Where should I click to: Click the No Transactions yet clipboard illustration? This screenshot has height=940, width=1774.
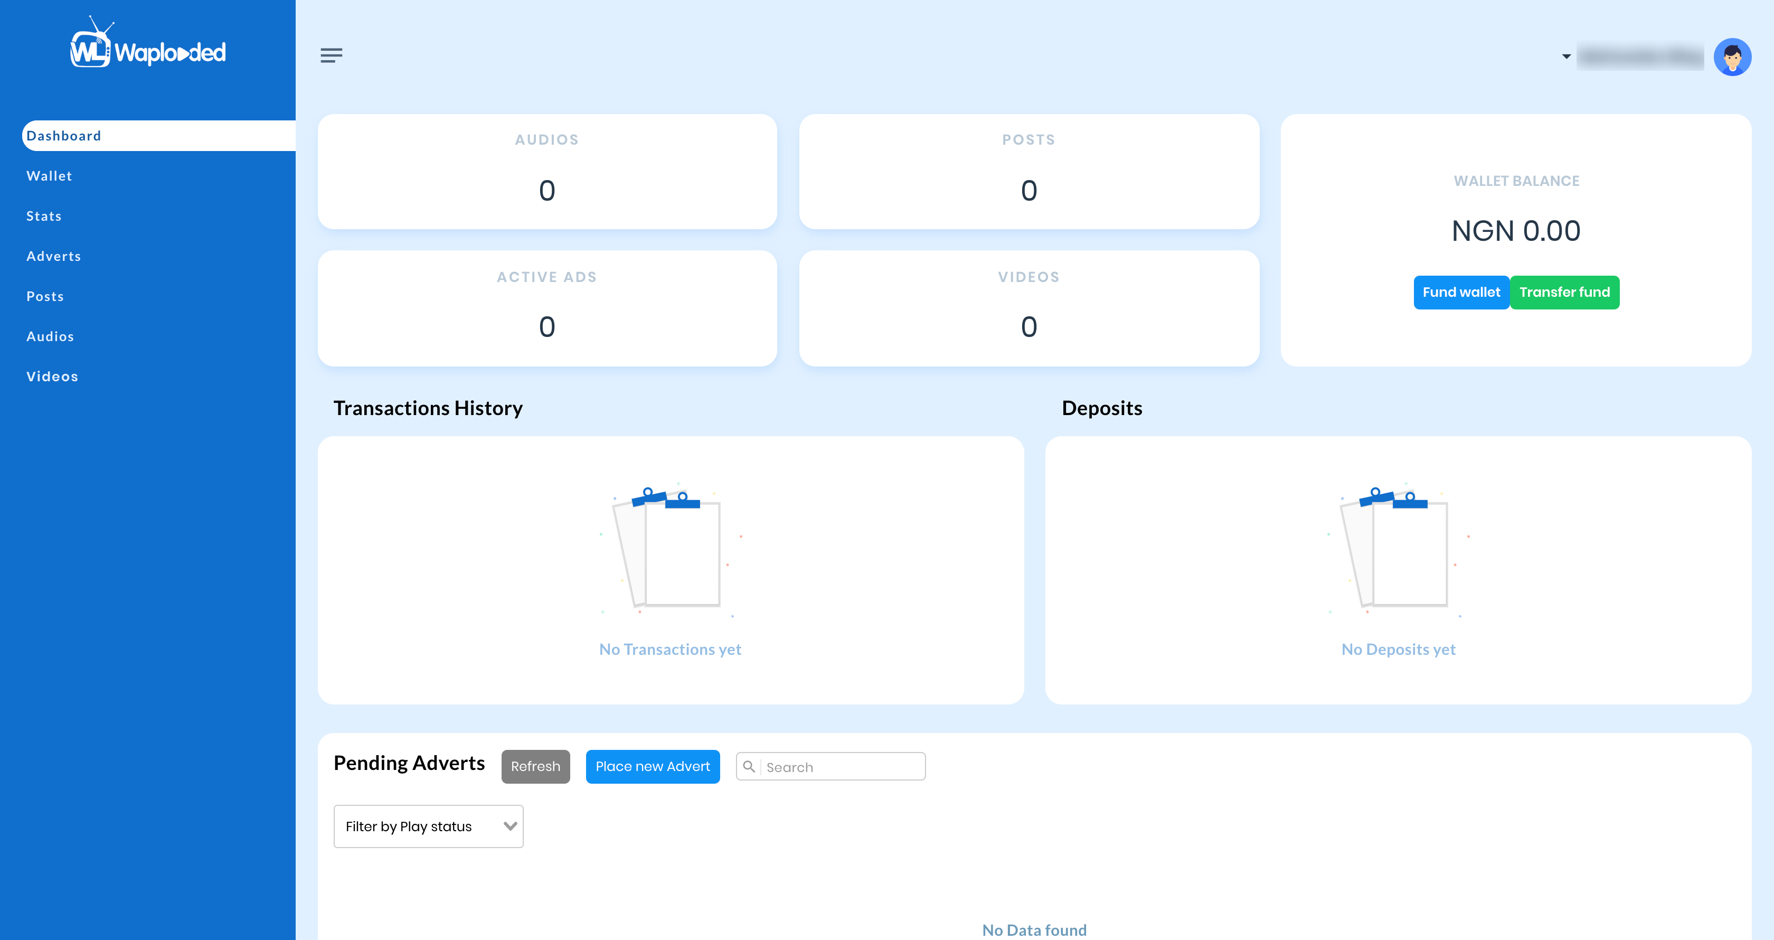tap(672, 550)
